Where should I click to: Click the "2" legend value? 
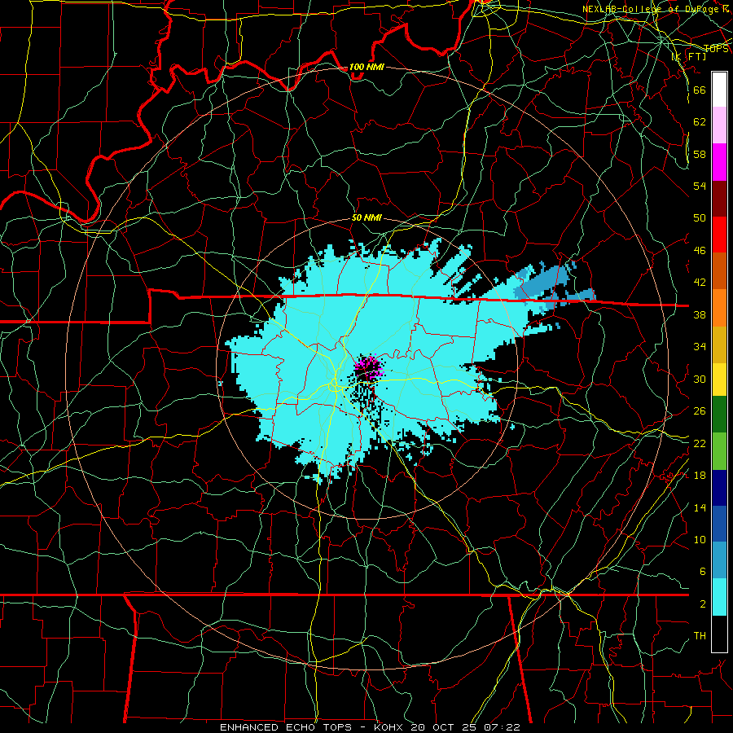[x=702, y=604]
